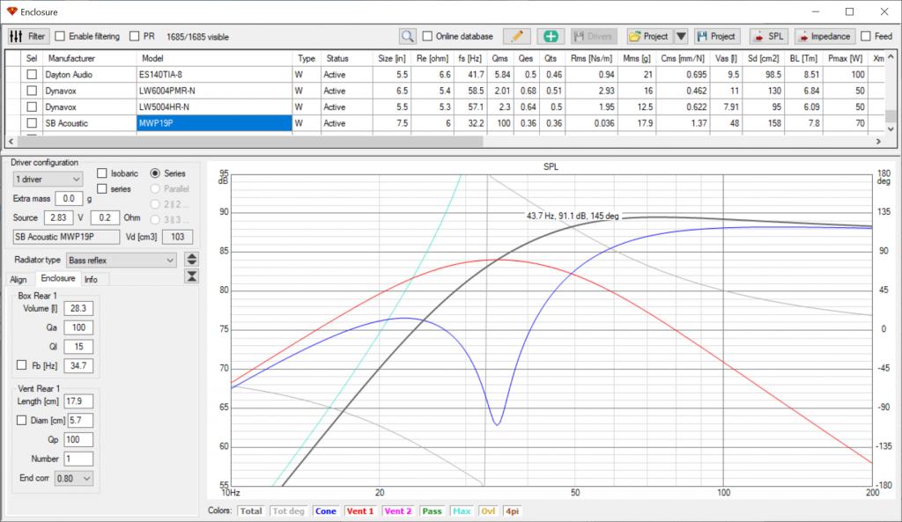Open the Filter settings button
The image size is (902, 522).
click(x=28, y=36)
